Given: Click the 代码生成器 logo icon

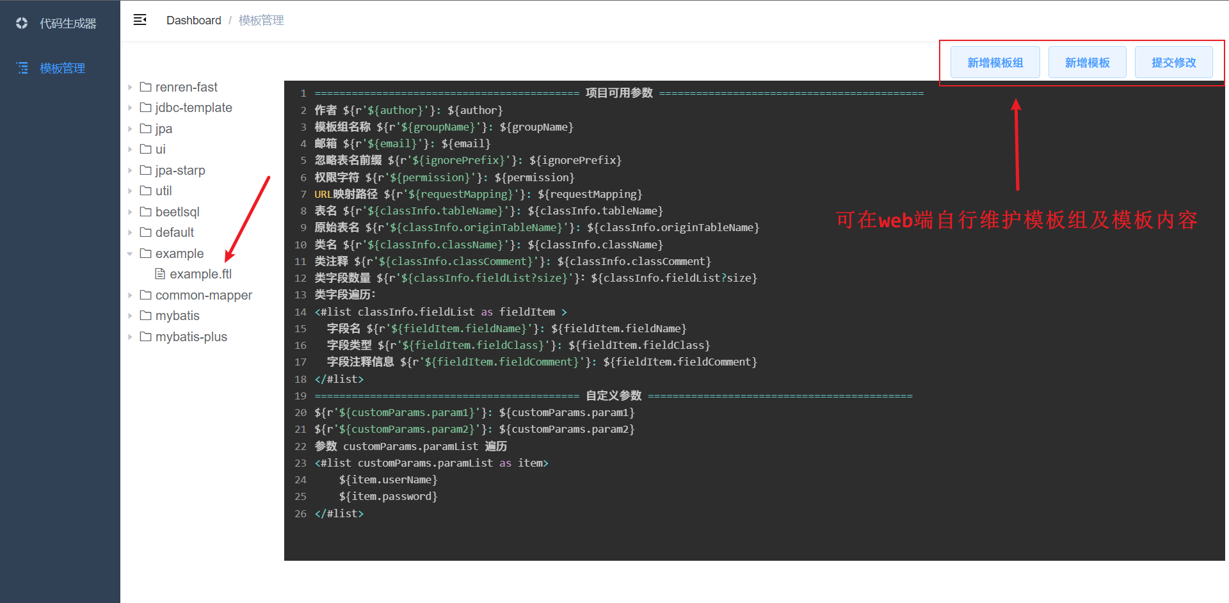Looking at the screenshot, I should [22, 23].
